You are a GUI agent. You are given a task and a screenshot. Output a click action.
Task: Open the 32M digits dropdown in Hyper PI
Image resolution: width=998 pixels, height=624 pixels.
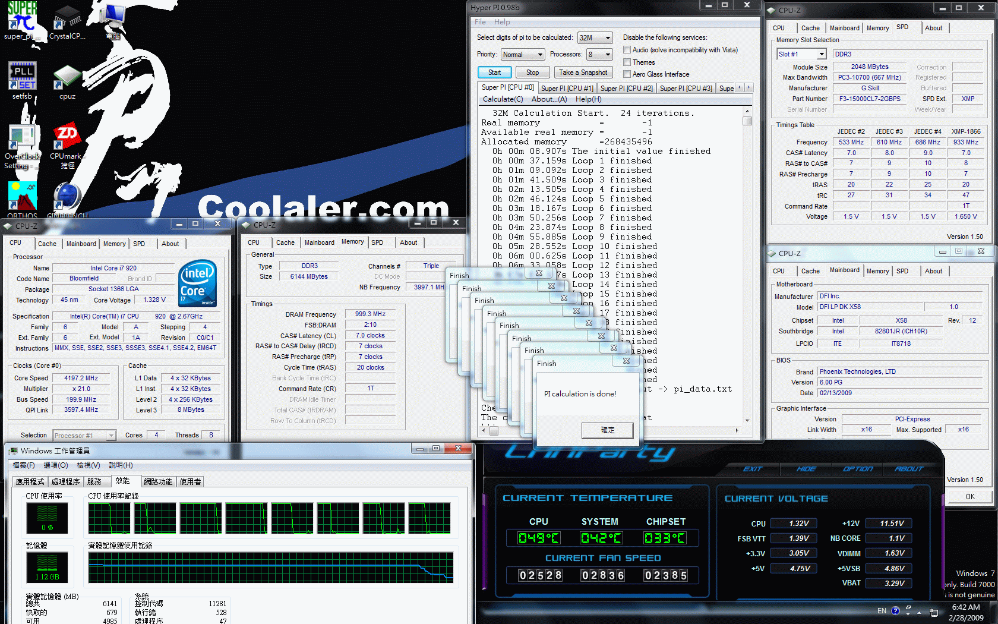point(595,37)
